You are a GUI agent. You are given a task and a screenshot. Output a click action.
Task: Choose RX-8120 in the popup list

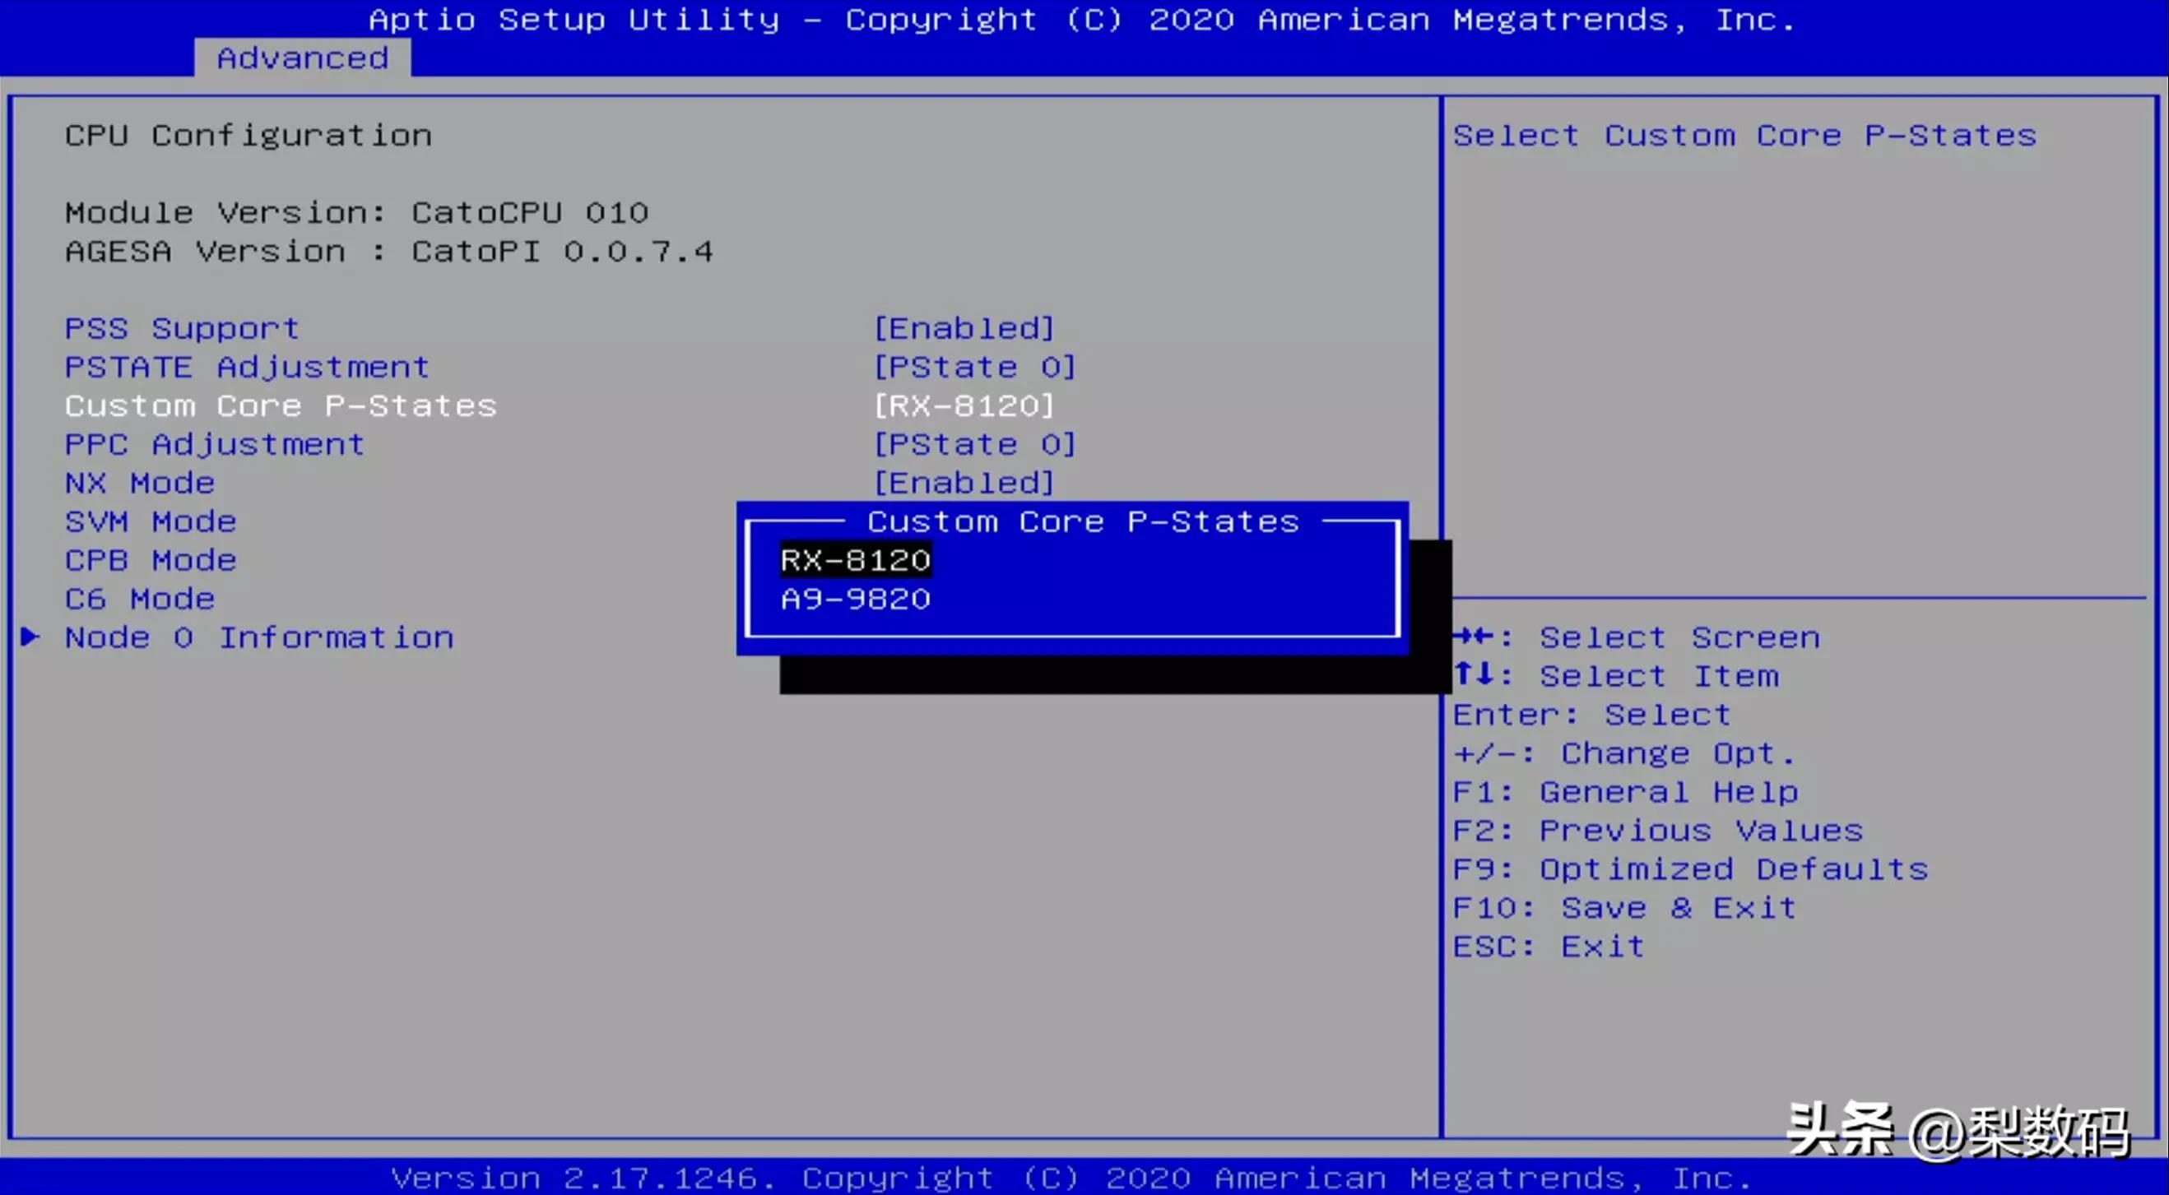[856, 560]
